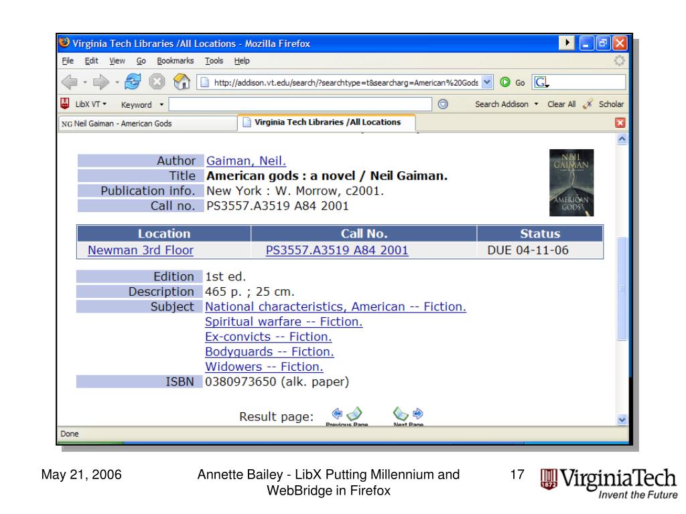The height and width of the screenshot is (514, 686).
Task: Click the description 465 p. ; 25 cm.
Action: click(x=250, y=292)
